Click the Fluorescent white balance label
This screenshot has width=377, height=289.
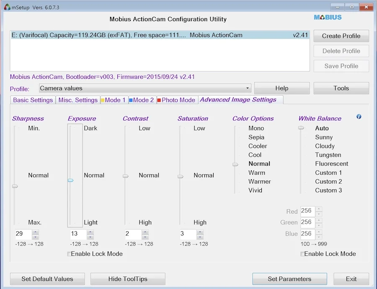(x=332, y=164)
